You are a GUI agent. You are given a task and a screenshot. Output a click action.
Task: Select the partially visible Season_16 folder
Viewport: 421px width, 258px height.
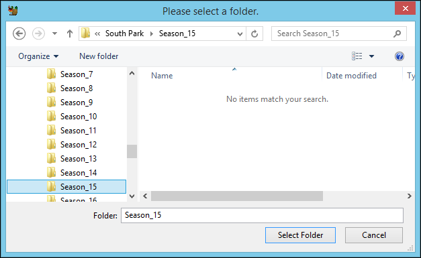pyautogui.click(x=79, y=199)
